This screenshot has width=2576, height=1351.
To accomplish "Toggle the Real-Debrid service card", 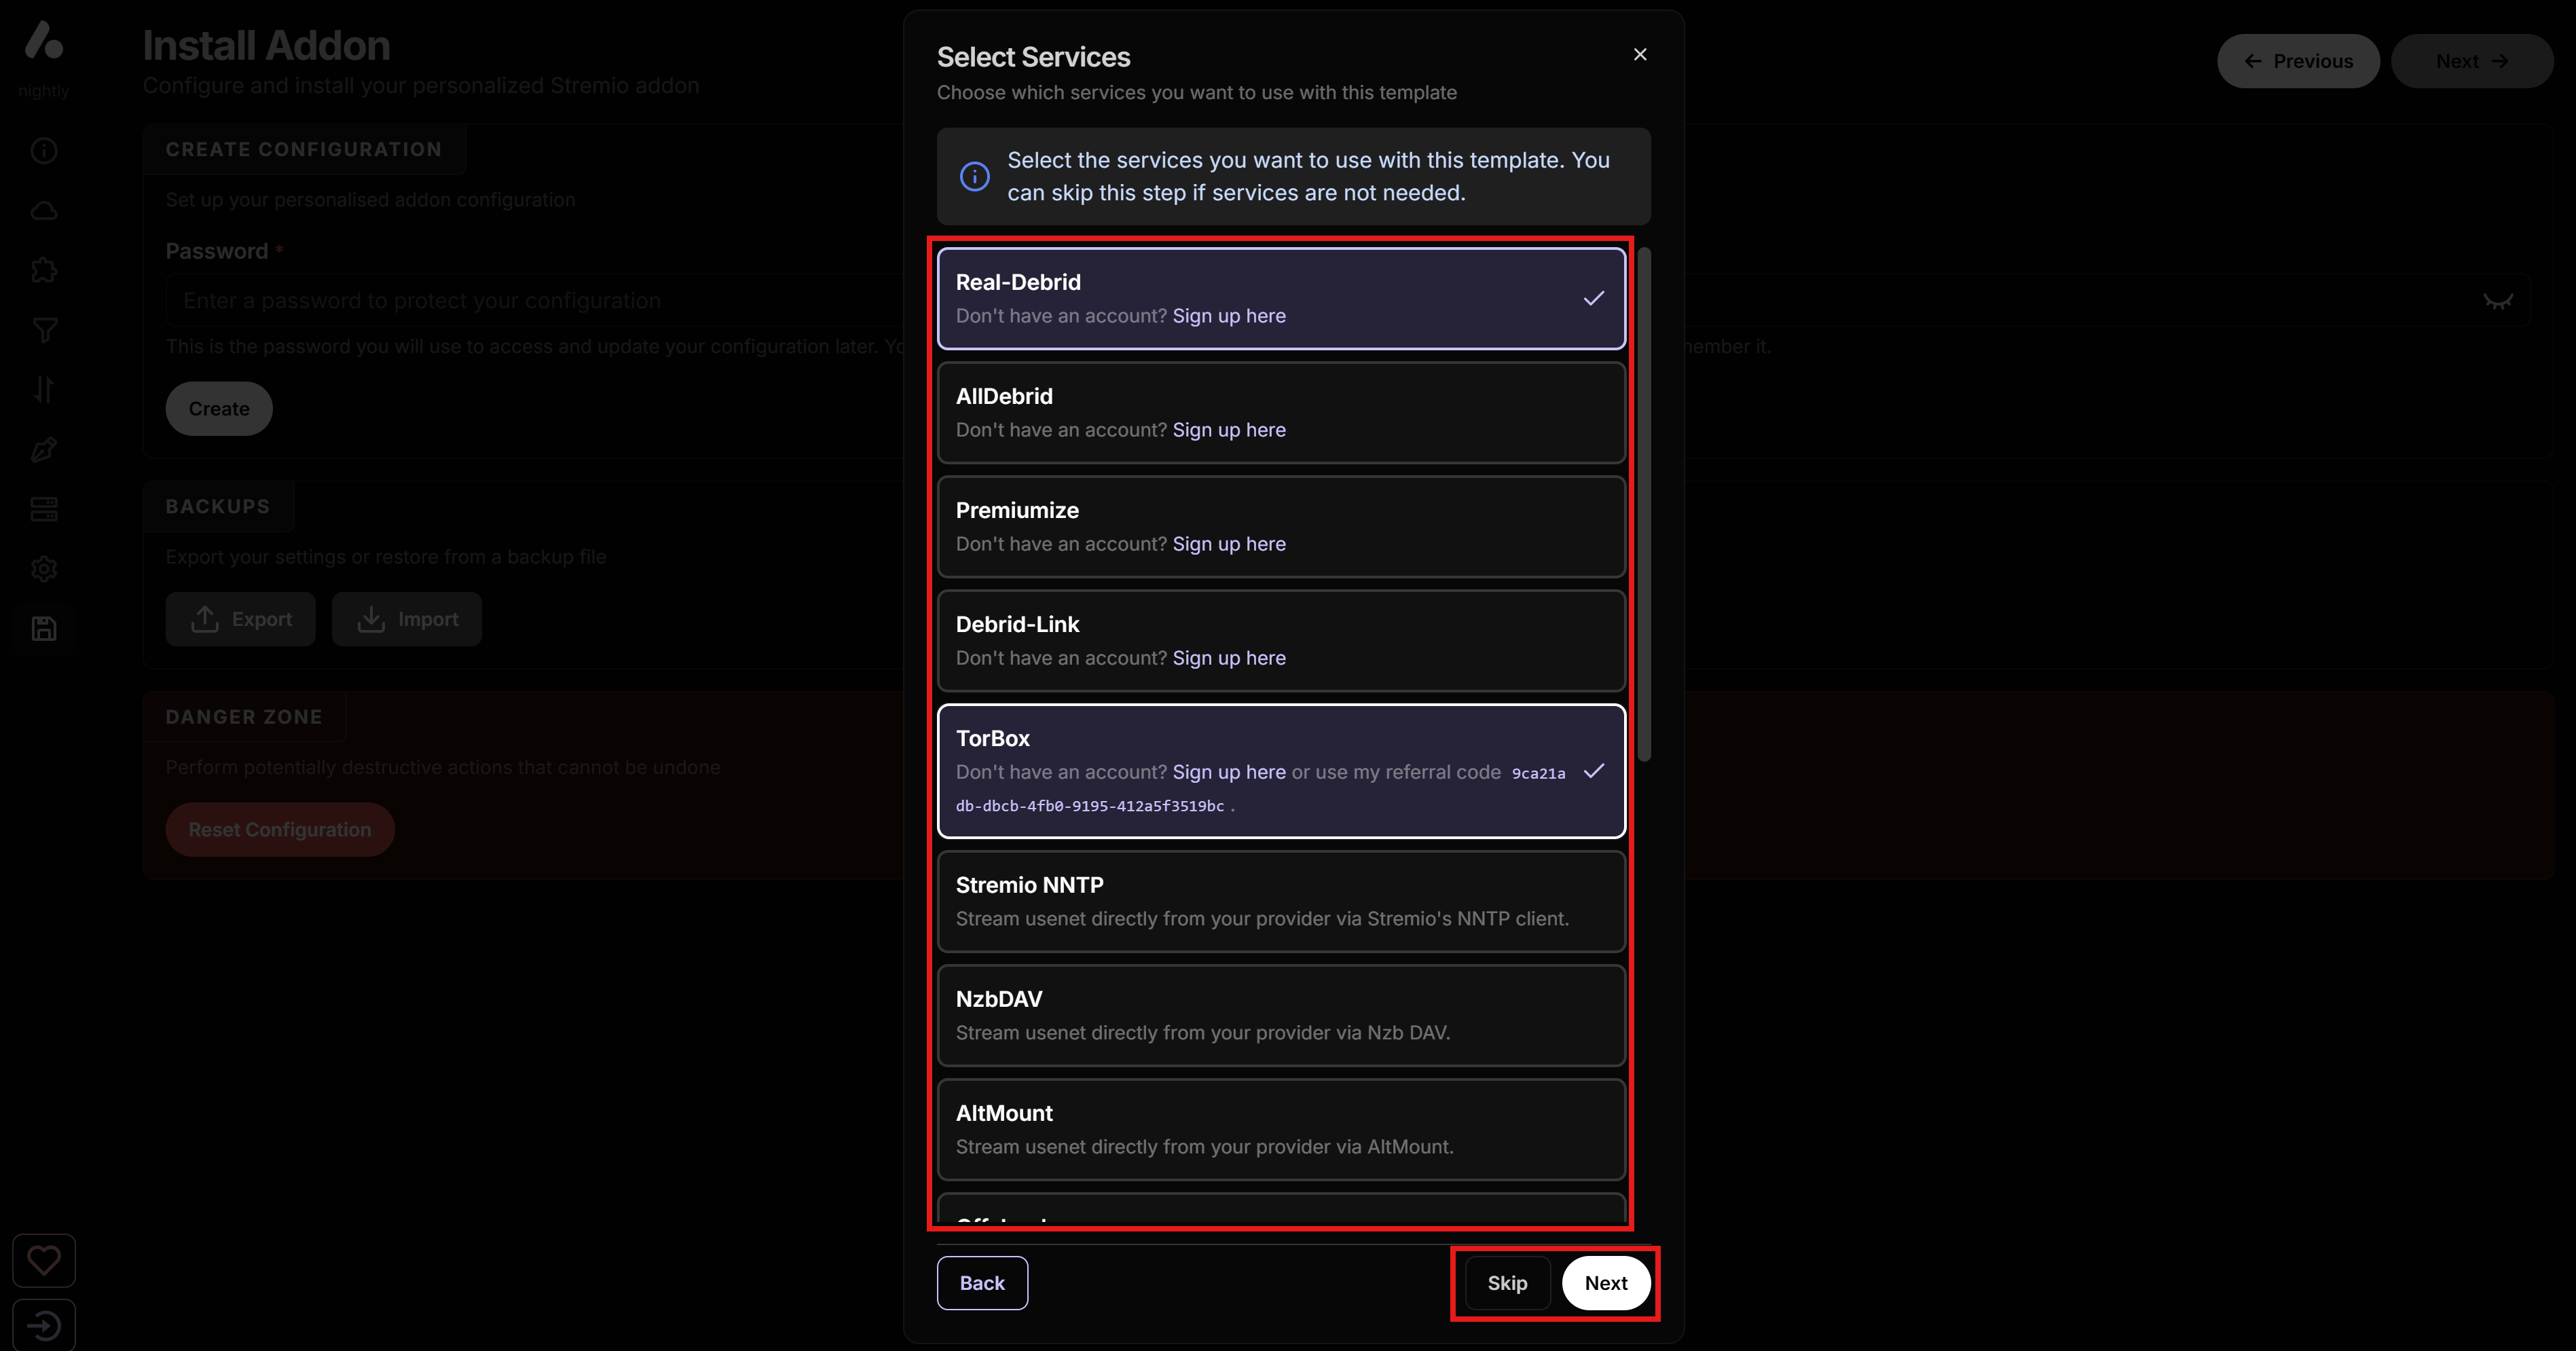I will 1281,299.
